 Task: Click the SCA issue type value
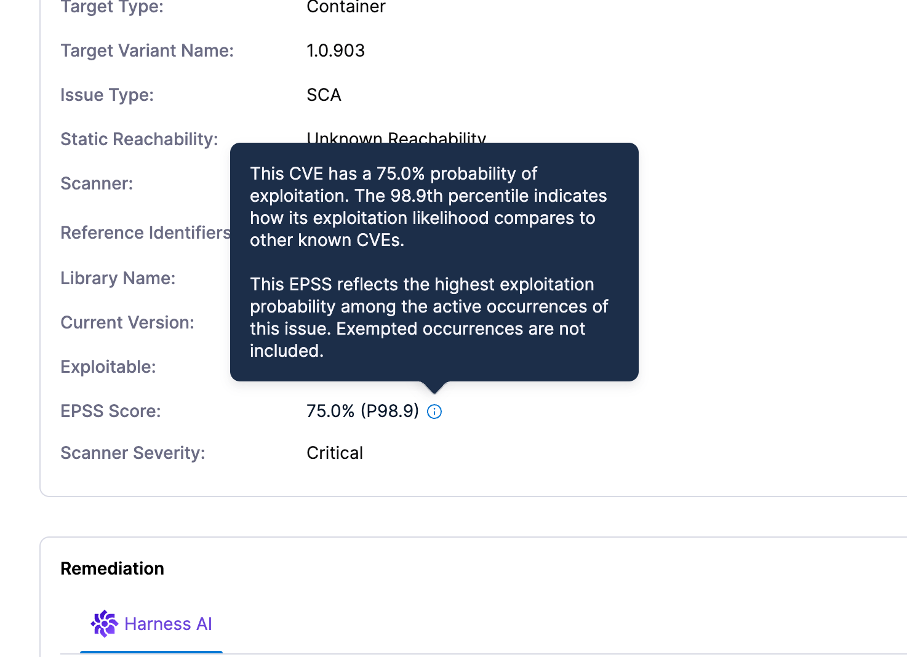point(324,95)
